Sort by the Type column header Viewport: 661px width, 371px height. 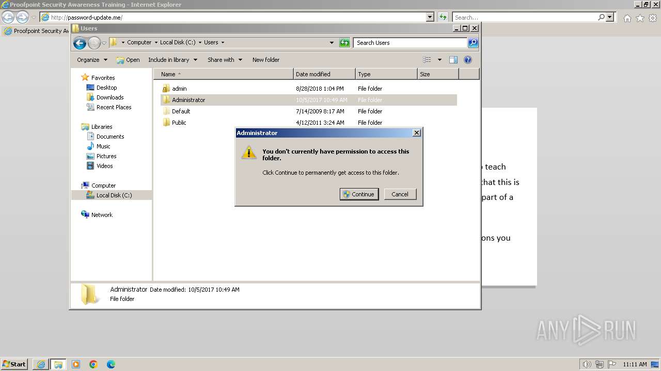386,74
